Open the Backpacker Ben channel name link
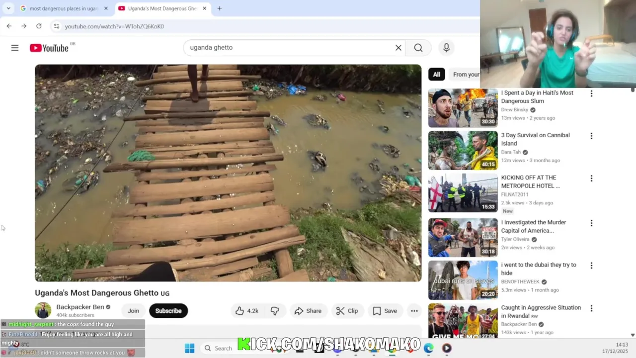Image resolution: width=636 pixels, height=358 pixels. 80,307
